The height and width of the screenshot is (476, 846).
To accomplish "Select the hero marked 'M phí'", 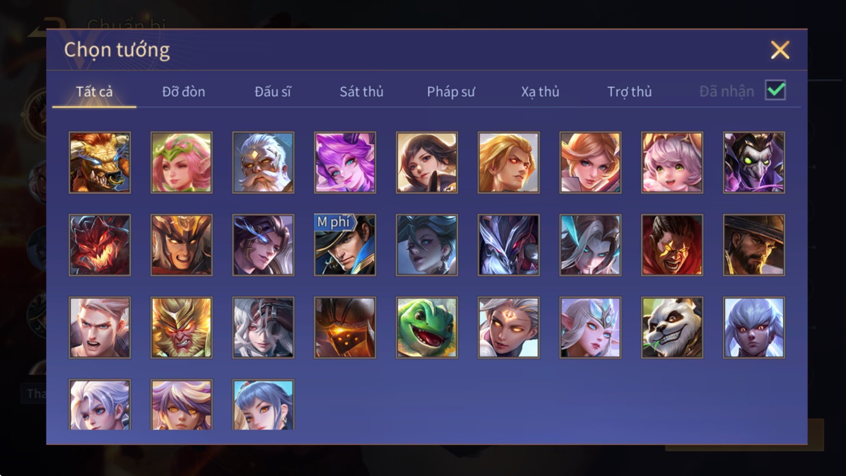I will (345, 245).
